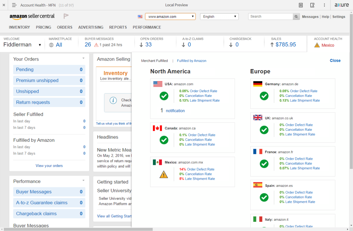Click the USA notification link

tap(175, 111)
